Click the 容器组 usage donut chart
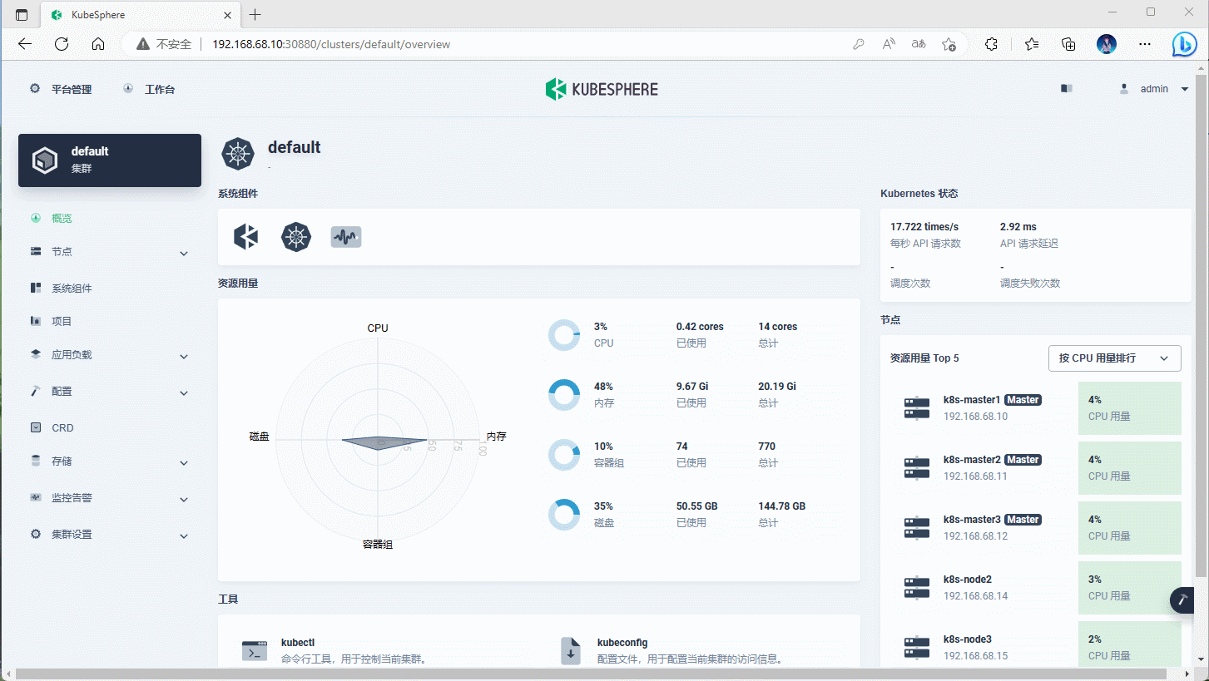 click(x=564, y=455)
